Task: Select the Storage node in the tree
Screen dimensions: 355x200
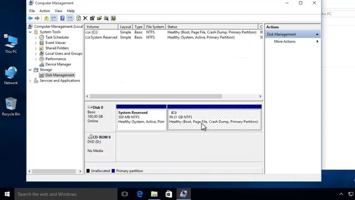Action: (x=45, y=69)
